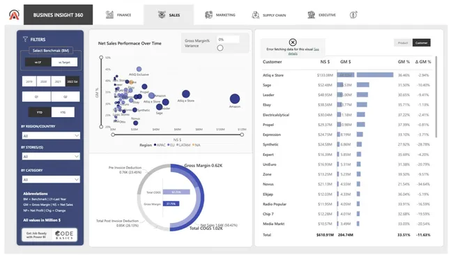Click the Sales tab icon
The width and height of the screenshot is (453, 255).
point(162,15)
